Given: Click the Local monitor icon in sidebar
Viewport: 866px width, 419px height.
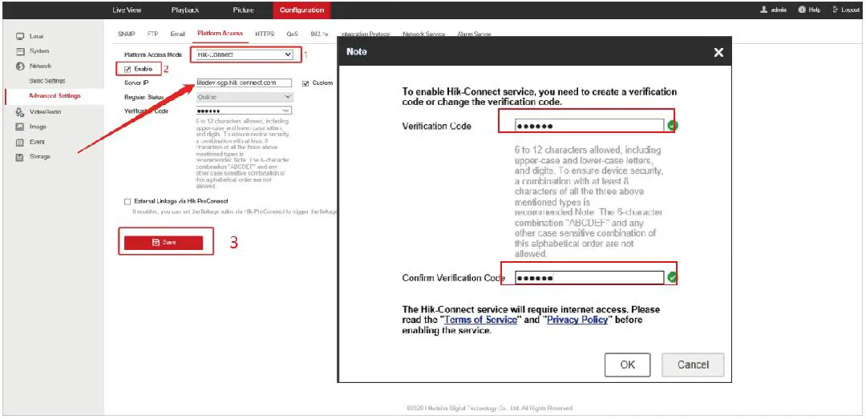Looking at the screenshot, I should [x=20, y=36].
